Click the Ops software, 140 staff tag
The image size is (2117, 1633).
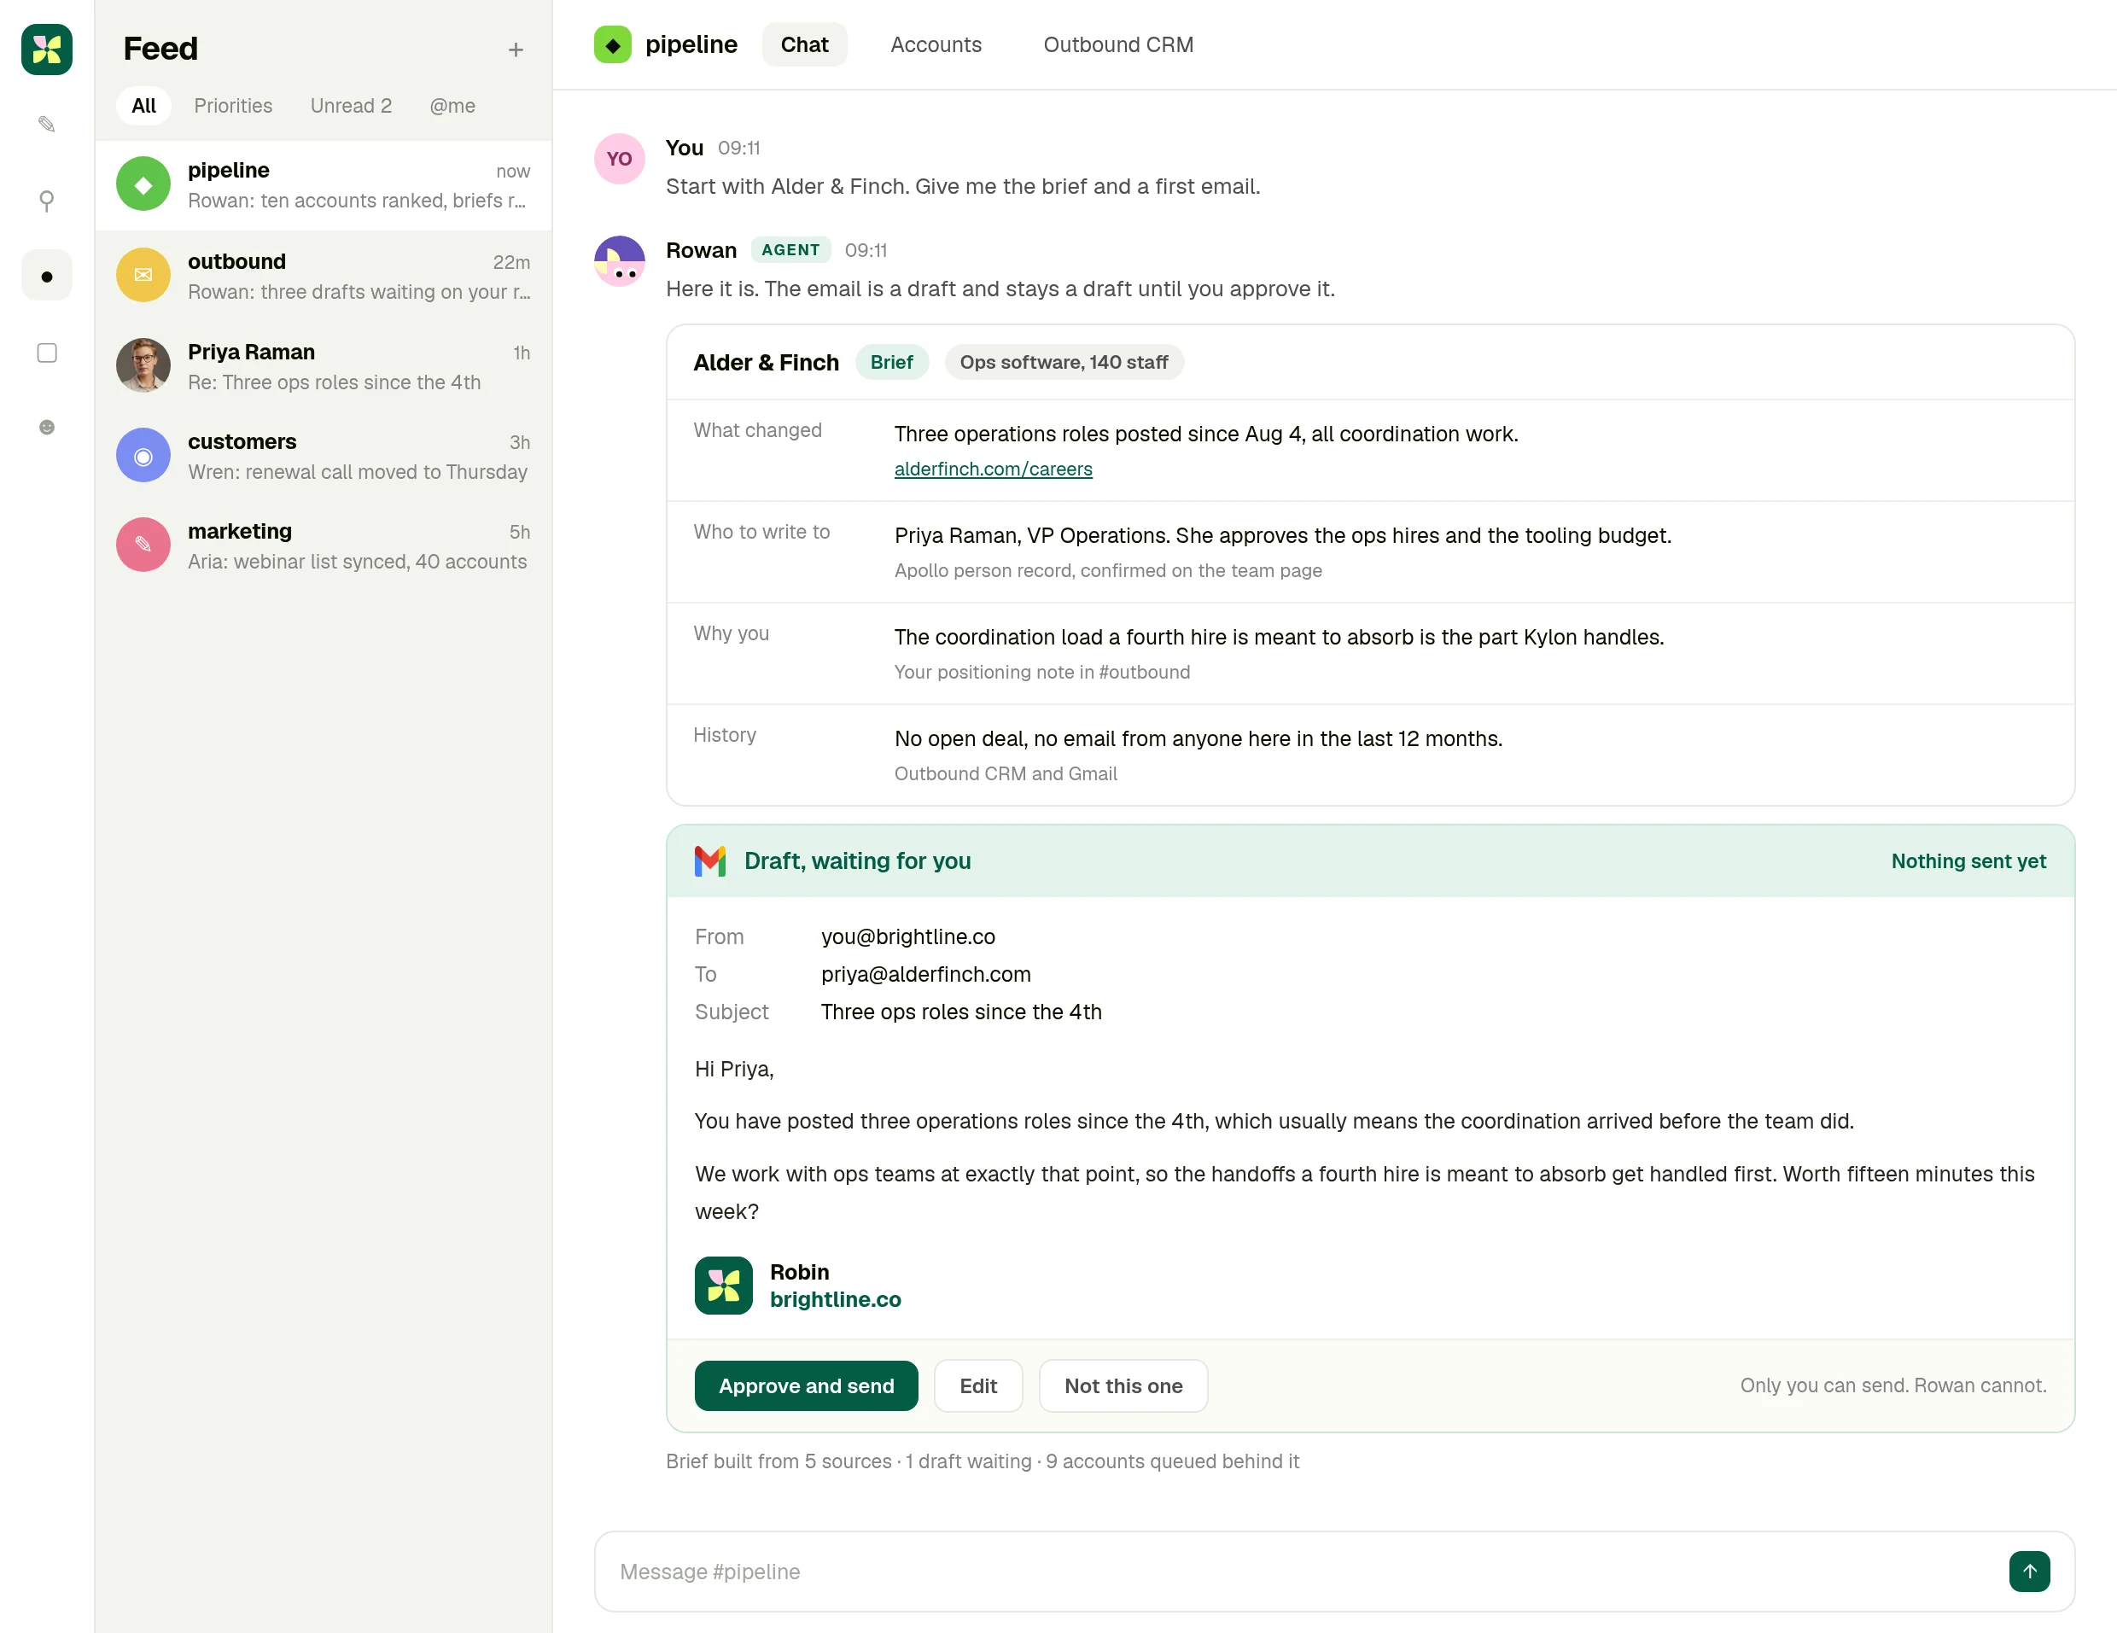point(1064,363)
